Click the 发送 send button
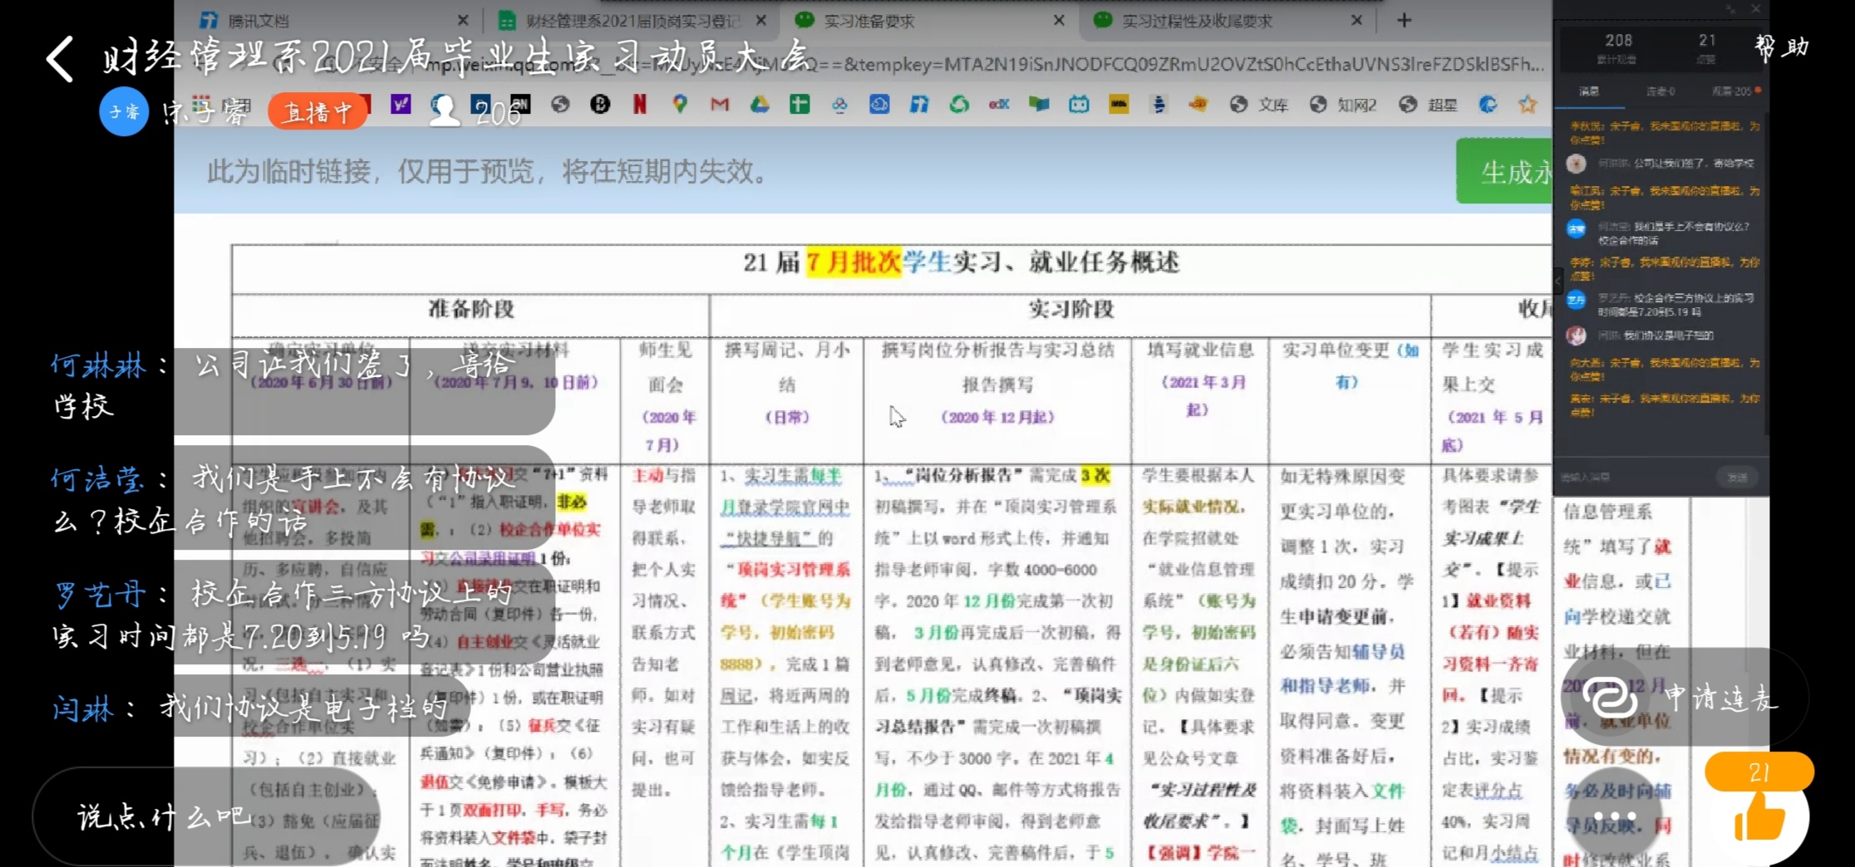The width and height of the screenshot is (1855, 867). pos(1737,478)
